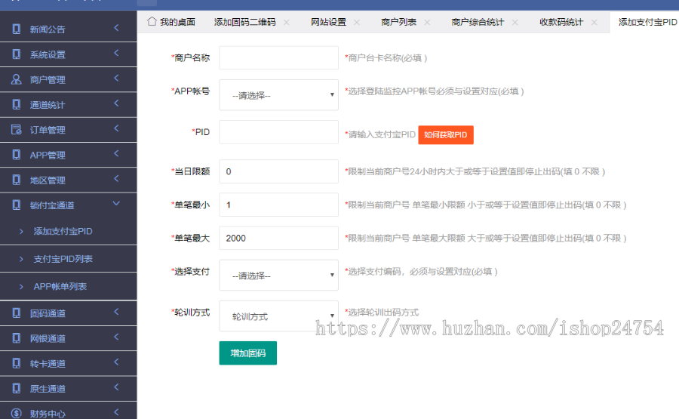Viewport: 679px width, 419px height.
Task: Click the 如何获取PID button
Action: 446,134
